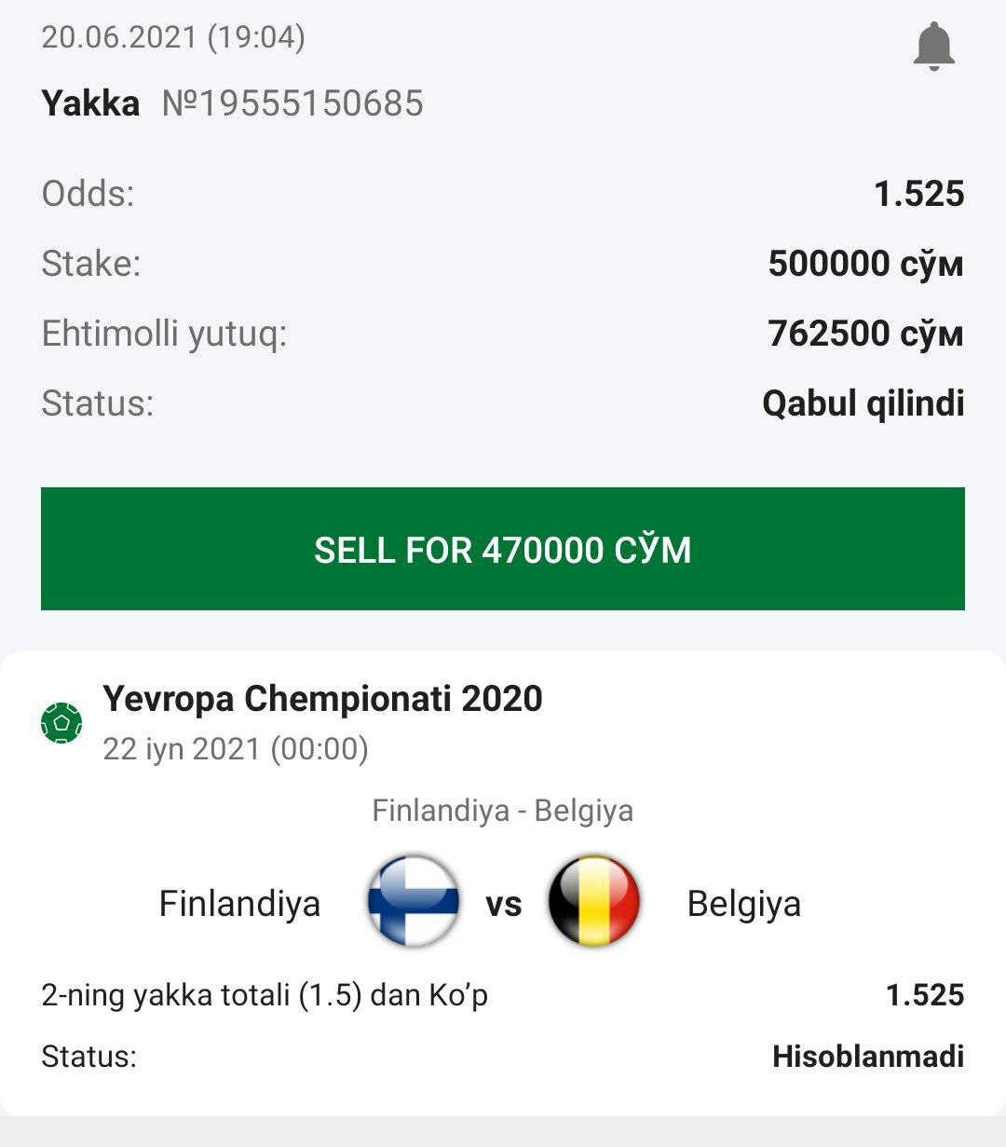The height and width of the screenshot is (1147, 1006).
Task: Tap the 2-ning yakka totali market line
Action: (265, 995)
